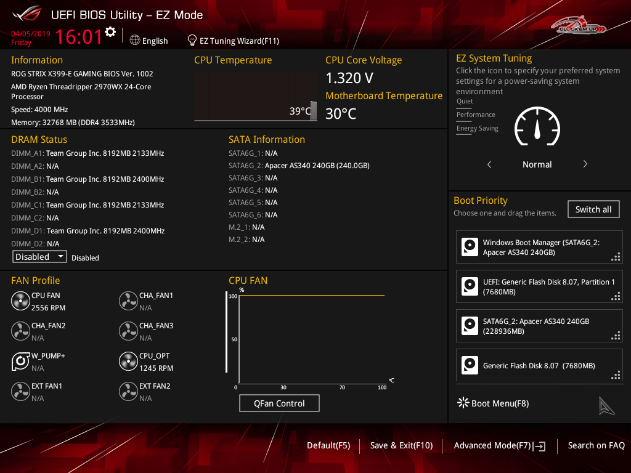Click the right arrow next to Normal
The height and width of the screenshot is (473, 631).
click(585, 164)
